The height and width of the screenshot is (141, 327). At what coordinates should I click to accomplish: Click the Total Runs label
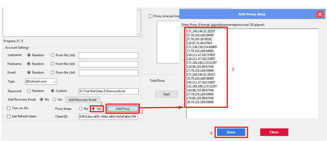click(157, 80)
